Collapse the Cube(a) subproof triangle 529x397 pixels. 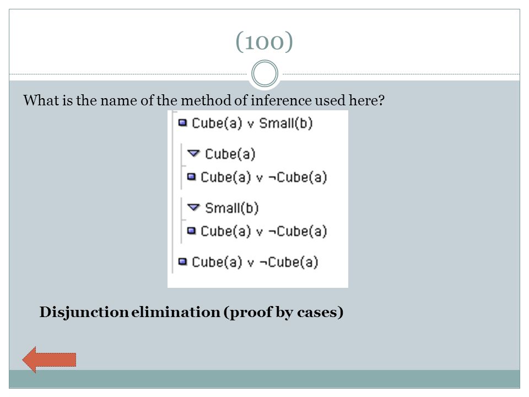coord(193,154)
